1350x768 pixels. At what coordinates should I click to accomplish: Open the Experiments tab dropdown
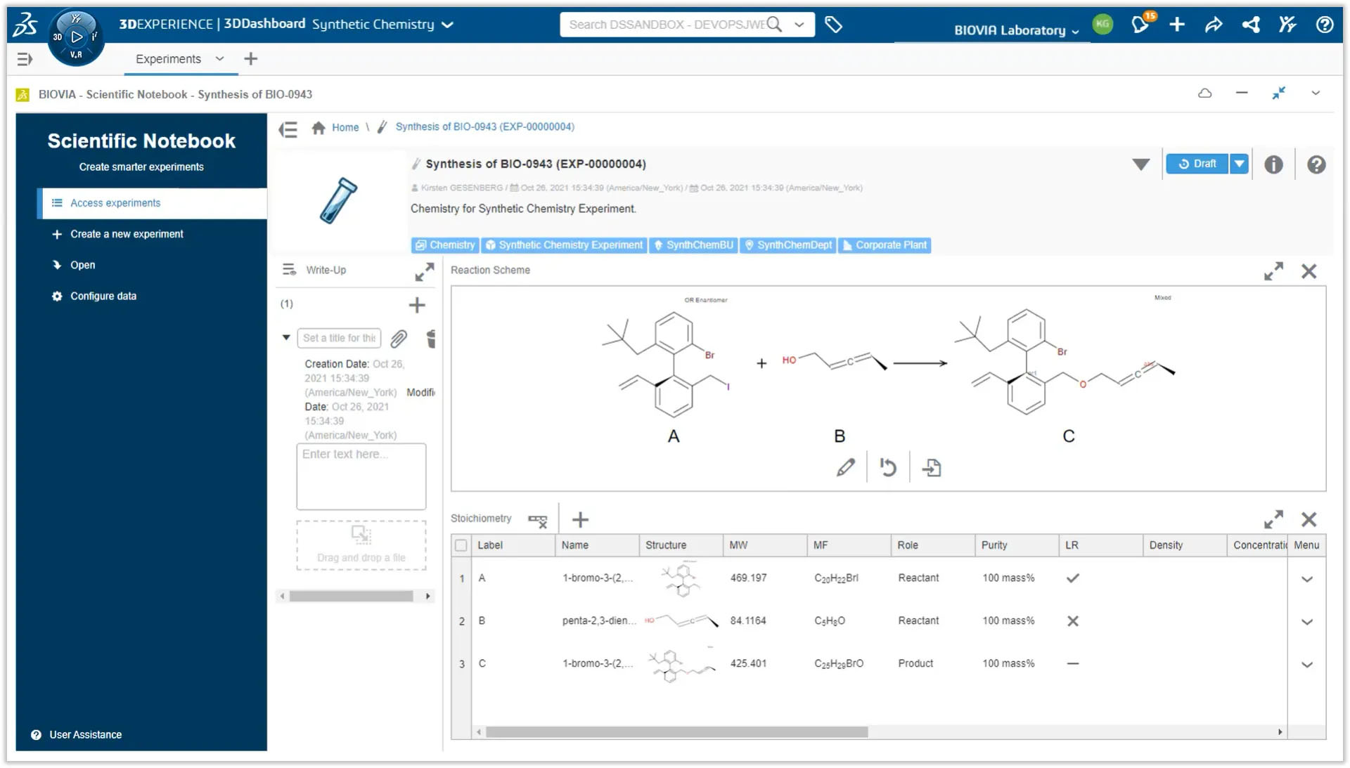point(219,59)
